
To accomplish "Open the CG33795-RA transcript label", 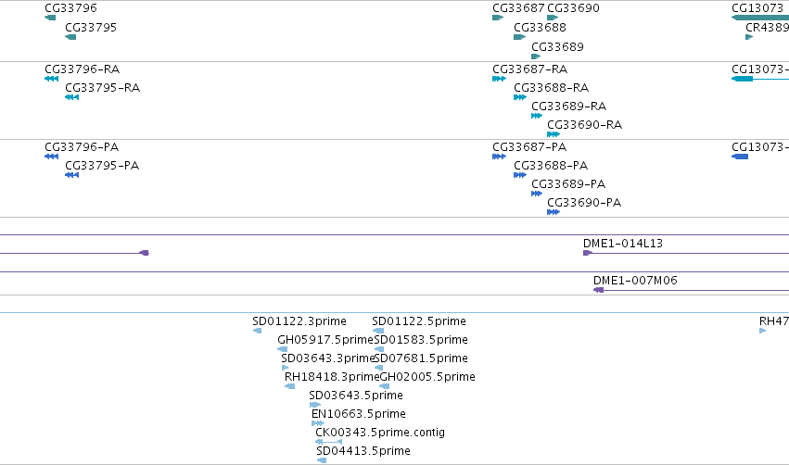I will (x=103, y=88).
